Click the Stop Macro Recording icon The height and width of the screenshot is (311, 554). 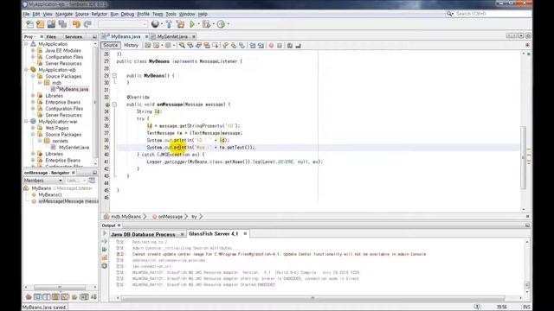point(280,46)
